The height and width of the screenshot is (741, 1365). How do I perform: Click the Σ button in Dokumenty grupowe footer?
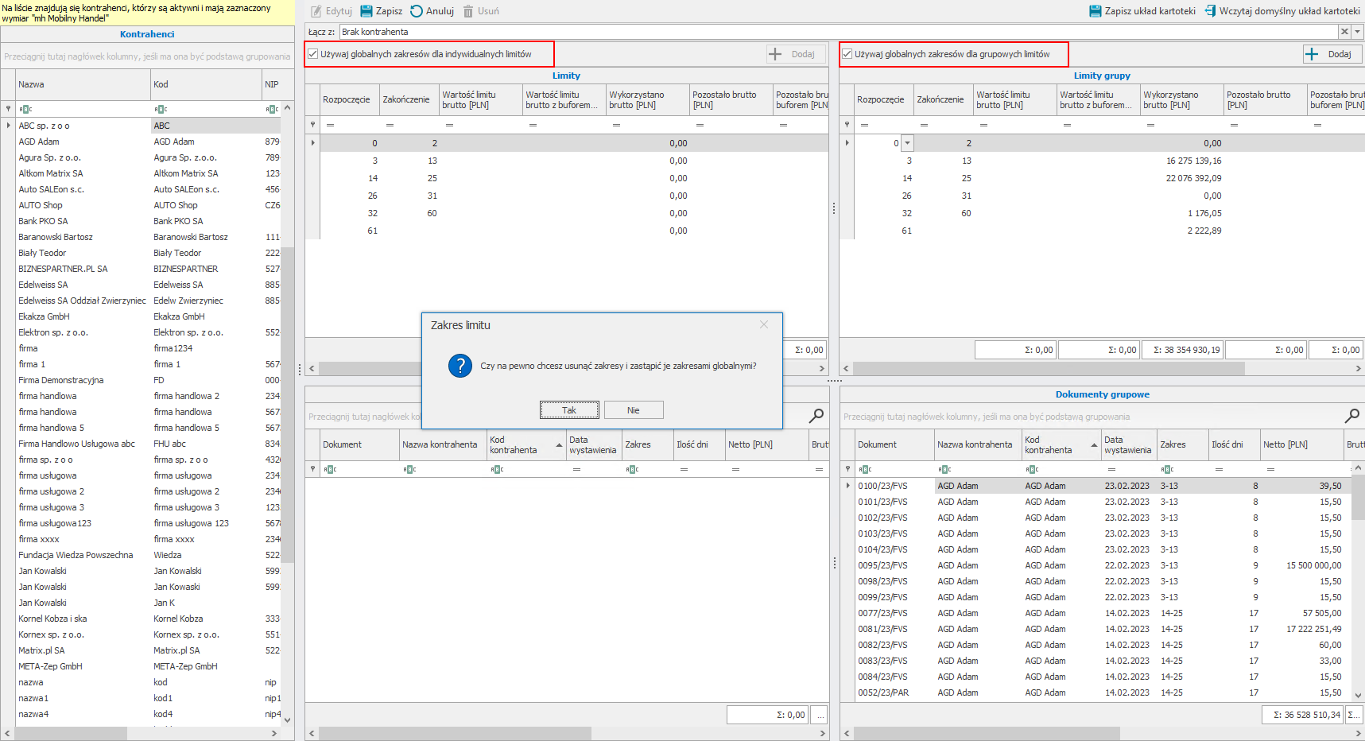(x=1353, y=715)
